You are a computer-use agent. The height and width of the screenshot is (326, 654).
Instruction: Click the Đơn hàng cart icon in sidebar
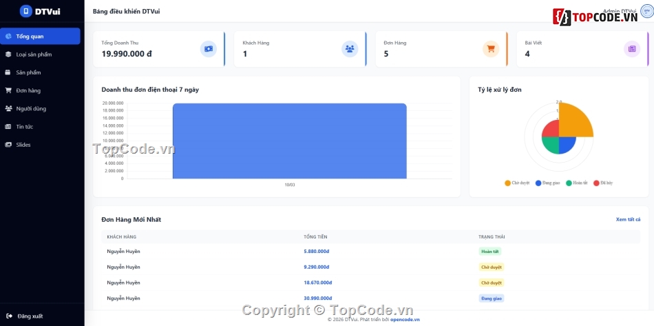pos(8,90)
